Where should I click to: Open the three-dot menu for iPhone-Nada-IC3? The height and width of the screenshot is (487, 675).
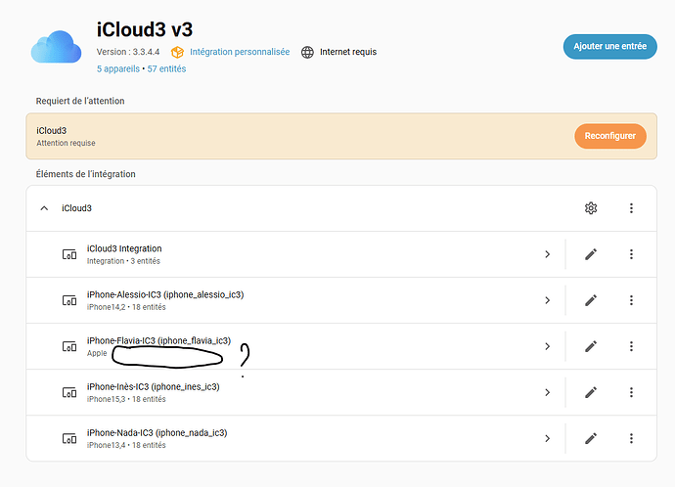[x=631, y=438]
